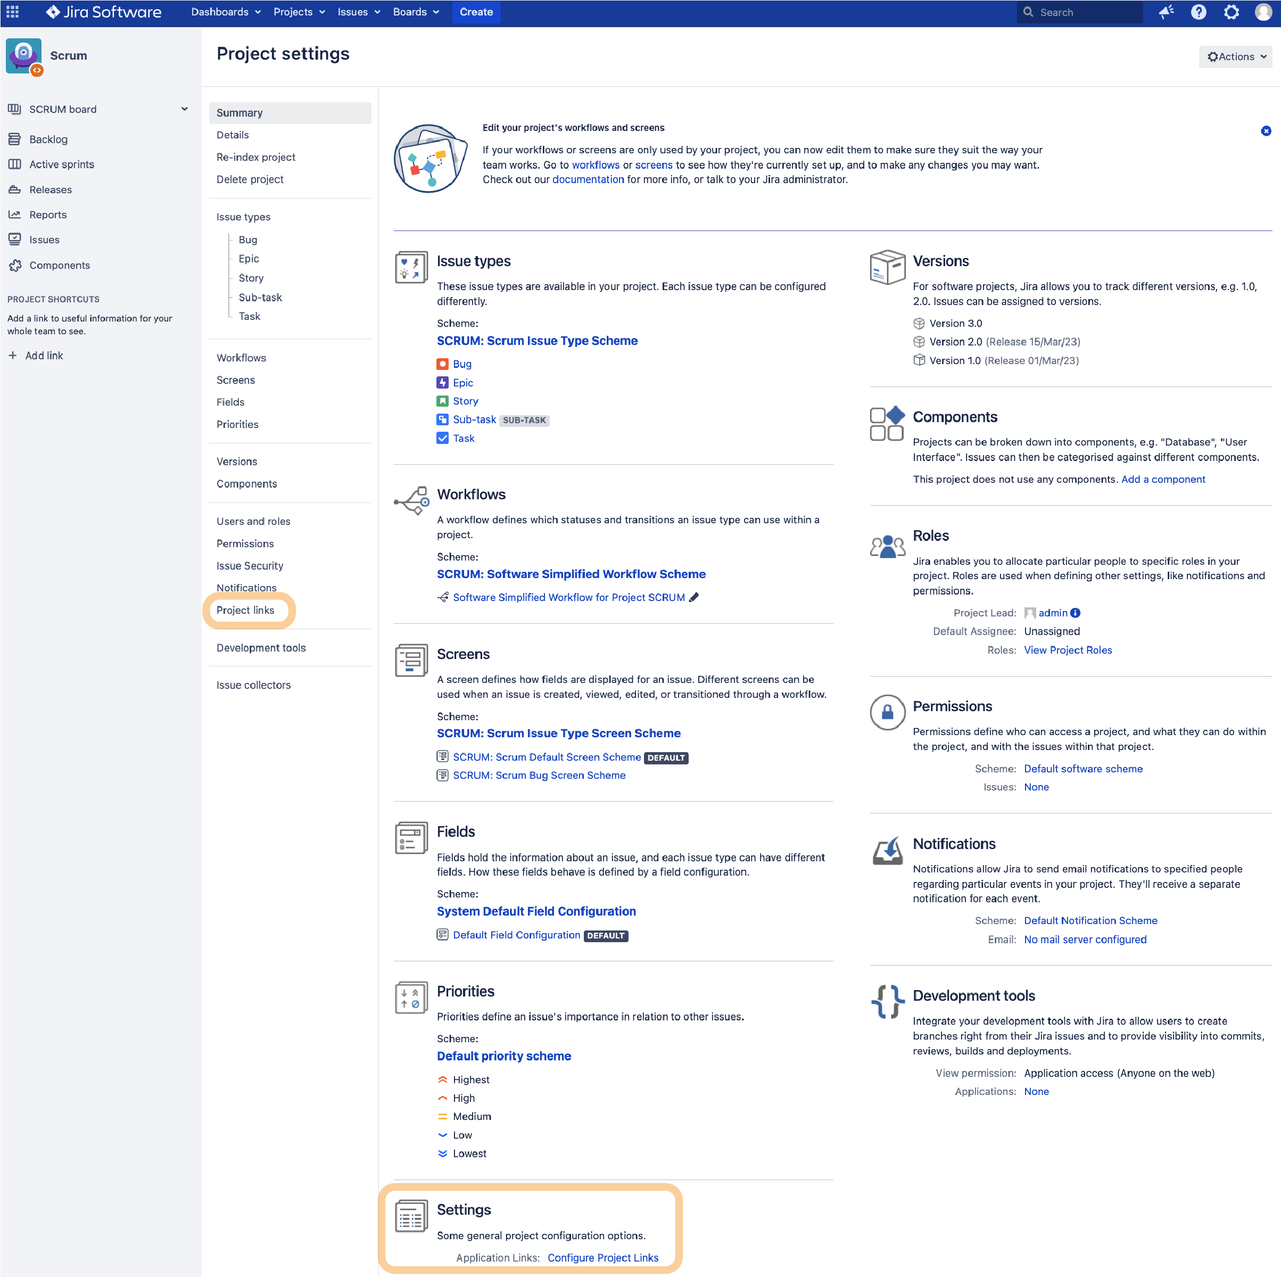Screen dimensions: 1281x1277
Task: Open the app switcher grid icon
Action: coord(13,12)
